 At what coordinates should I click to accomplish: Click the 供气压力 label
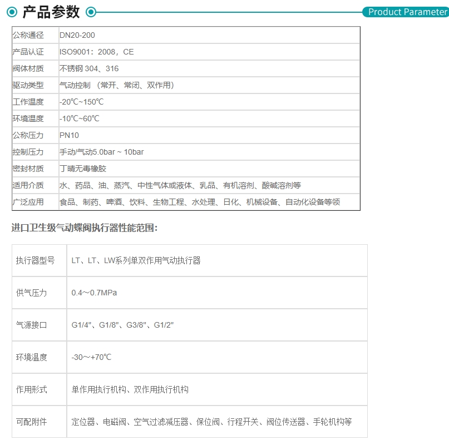click(31, 293)
